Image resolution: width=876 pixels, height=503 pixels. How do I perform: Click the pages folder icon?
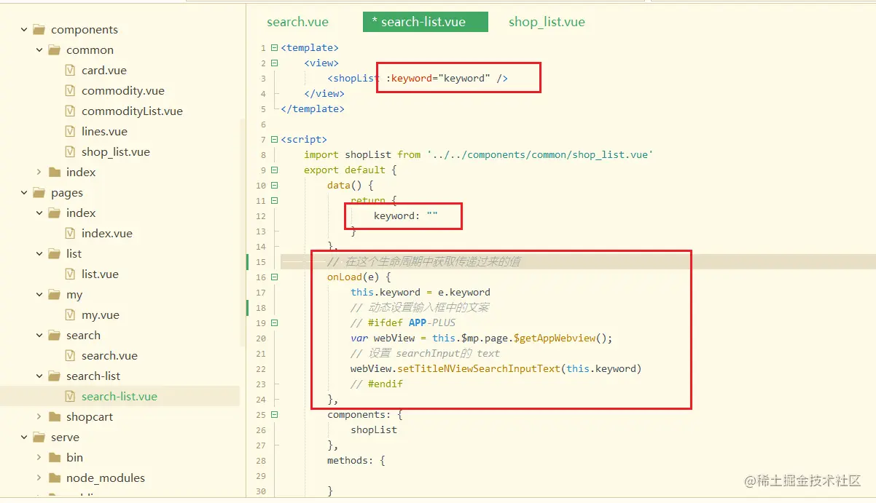click(x=39, y=193)
